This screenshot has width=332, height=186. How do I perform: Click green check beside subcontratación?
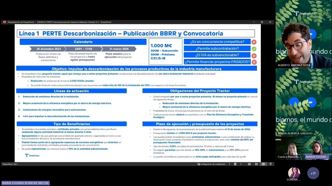[x=254, y=49]
